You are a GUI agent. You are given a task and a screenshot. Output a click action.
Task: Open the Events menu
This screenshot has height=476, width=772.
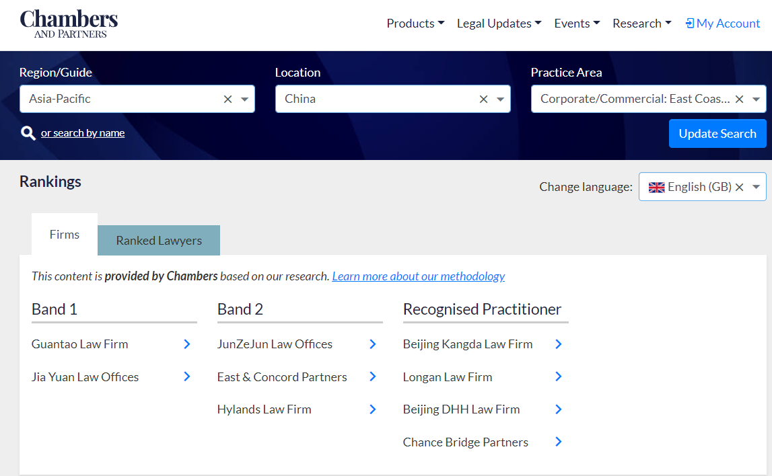tap(577, 24)
